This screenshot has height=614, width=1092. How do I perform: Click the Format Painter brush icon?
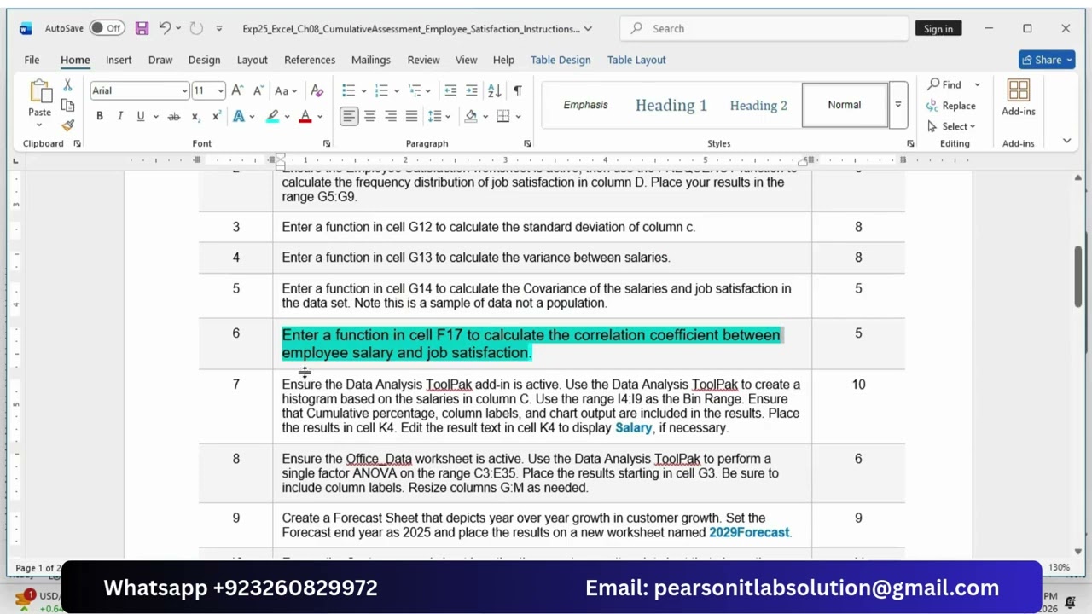click(x=67, y=125)
